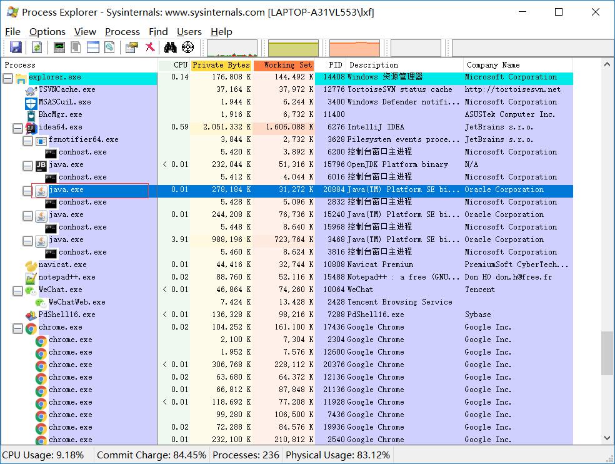The height and width of the screenshot is (464, 615).
Task: Sort by the CPU column header
Action: tap(174, 65)
